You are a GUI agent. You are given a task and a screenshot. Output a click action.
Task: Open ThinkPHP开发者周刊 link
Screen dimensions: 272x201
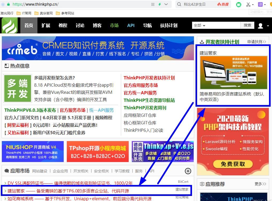pyautogui.click(x=145, y=108)
